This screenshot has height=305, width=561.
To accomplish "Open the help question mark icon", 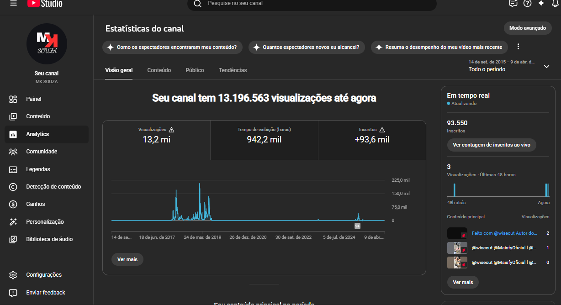I will (527, 3).
